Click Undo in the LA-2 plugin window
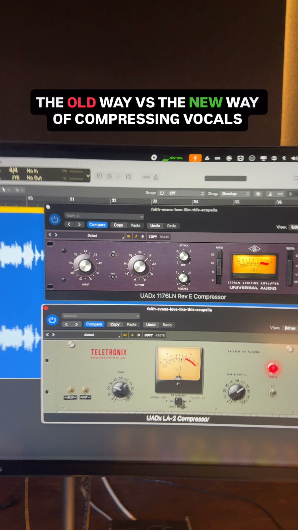This screenshot has width=298, height=530. 151,325
